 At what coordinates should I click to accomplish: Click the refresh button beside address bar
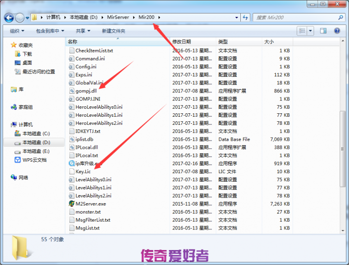pyautogui.click(x=245, y=17)
